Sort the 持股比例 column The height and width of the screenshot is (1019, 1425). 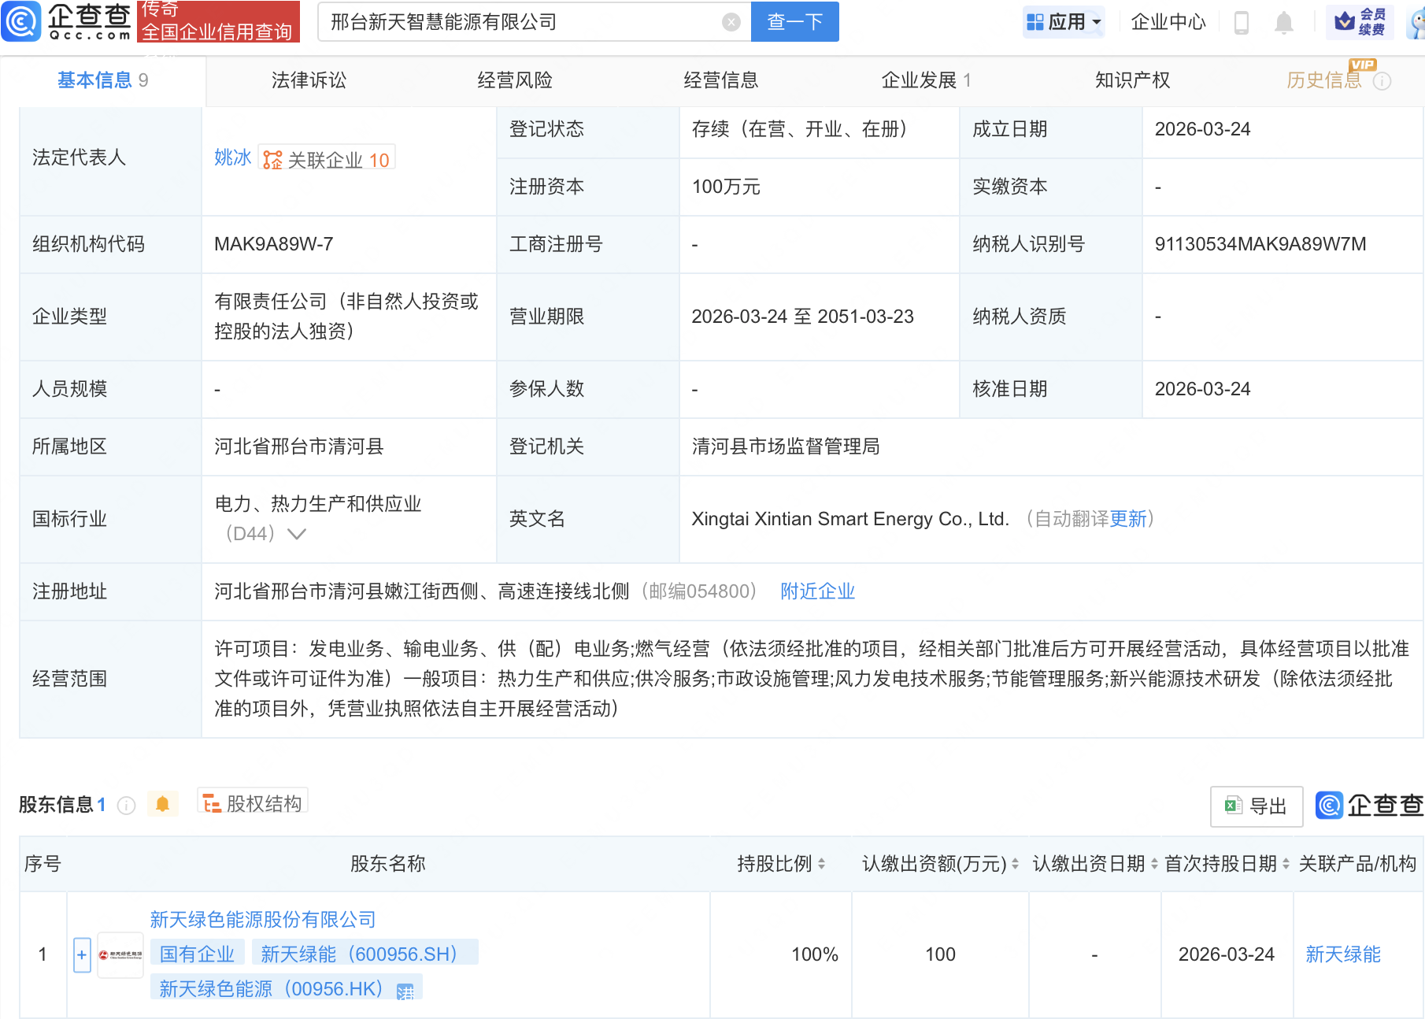coord(823,863)
